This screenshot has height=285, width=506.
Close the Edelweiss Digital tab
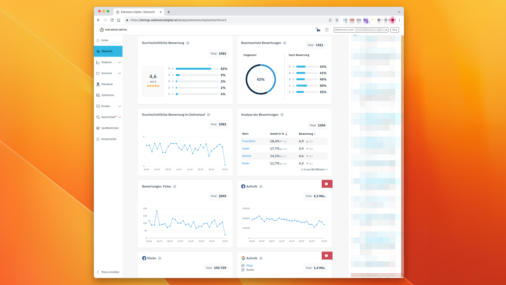pyautogui.click(x=160, y=12)
